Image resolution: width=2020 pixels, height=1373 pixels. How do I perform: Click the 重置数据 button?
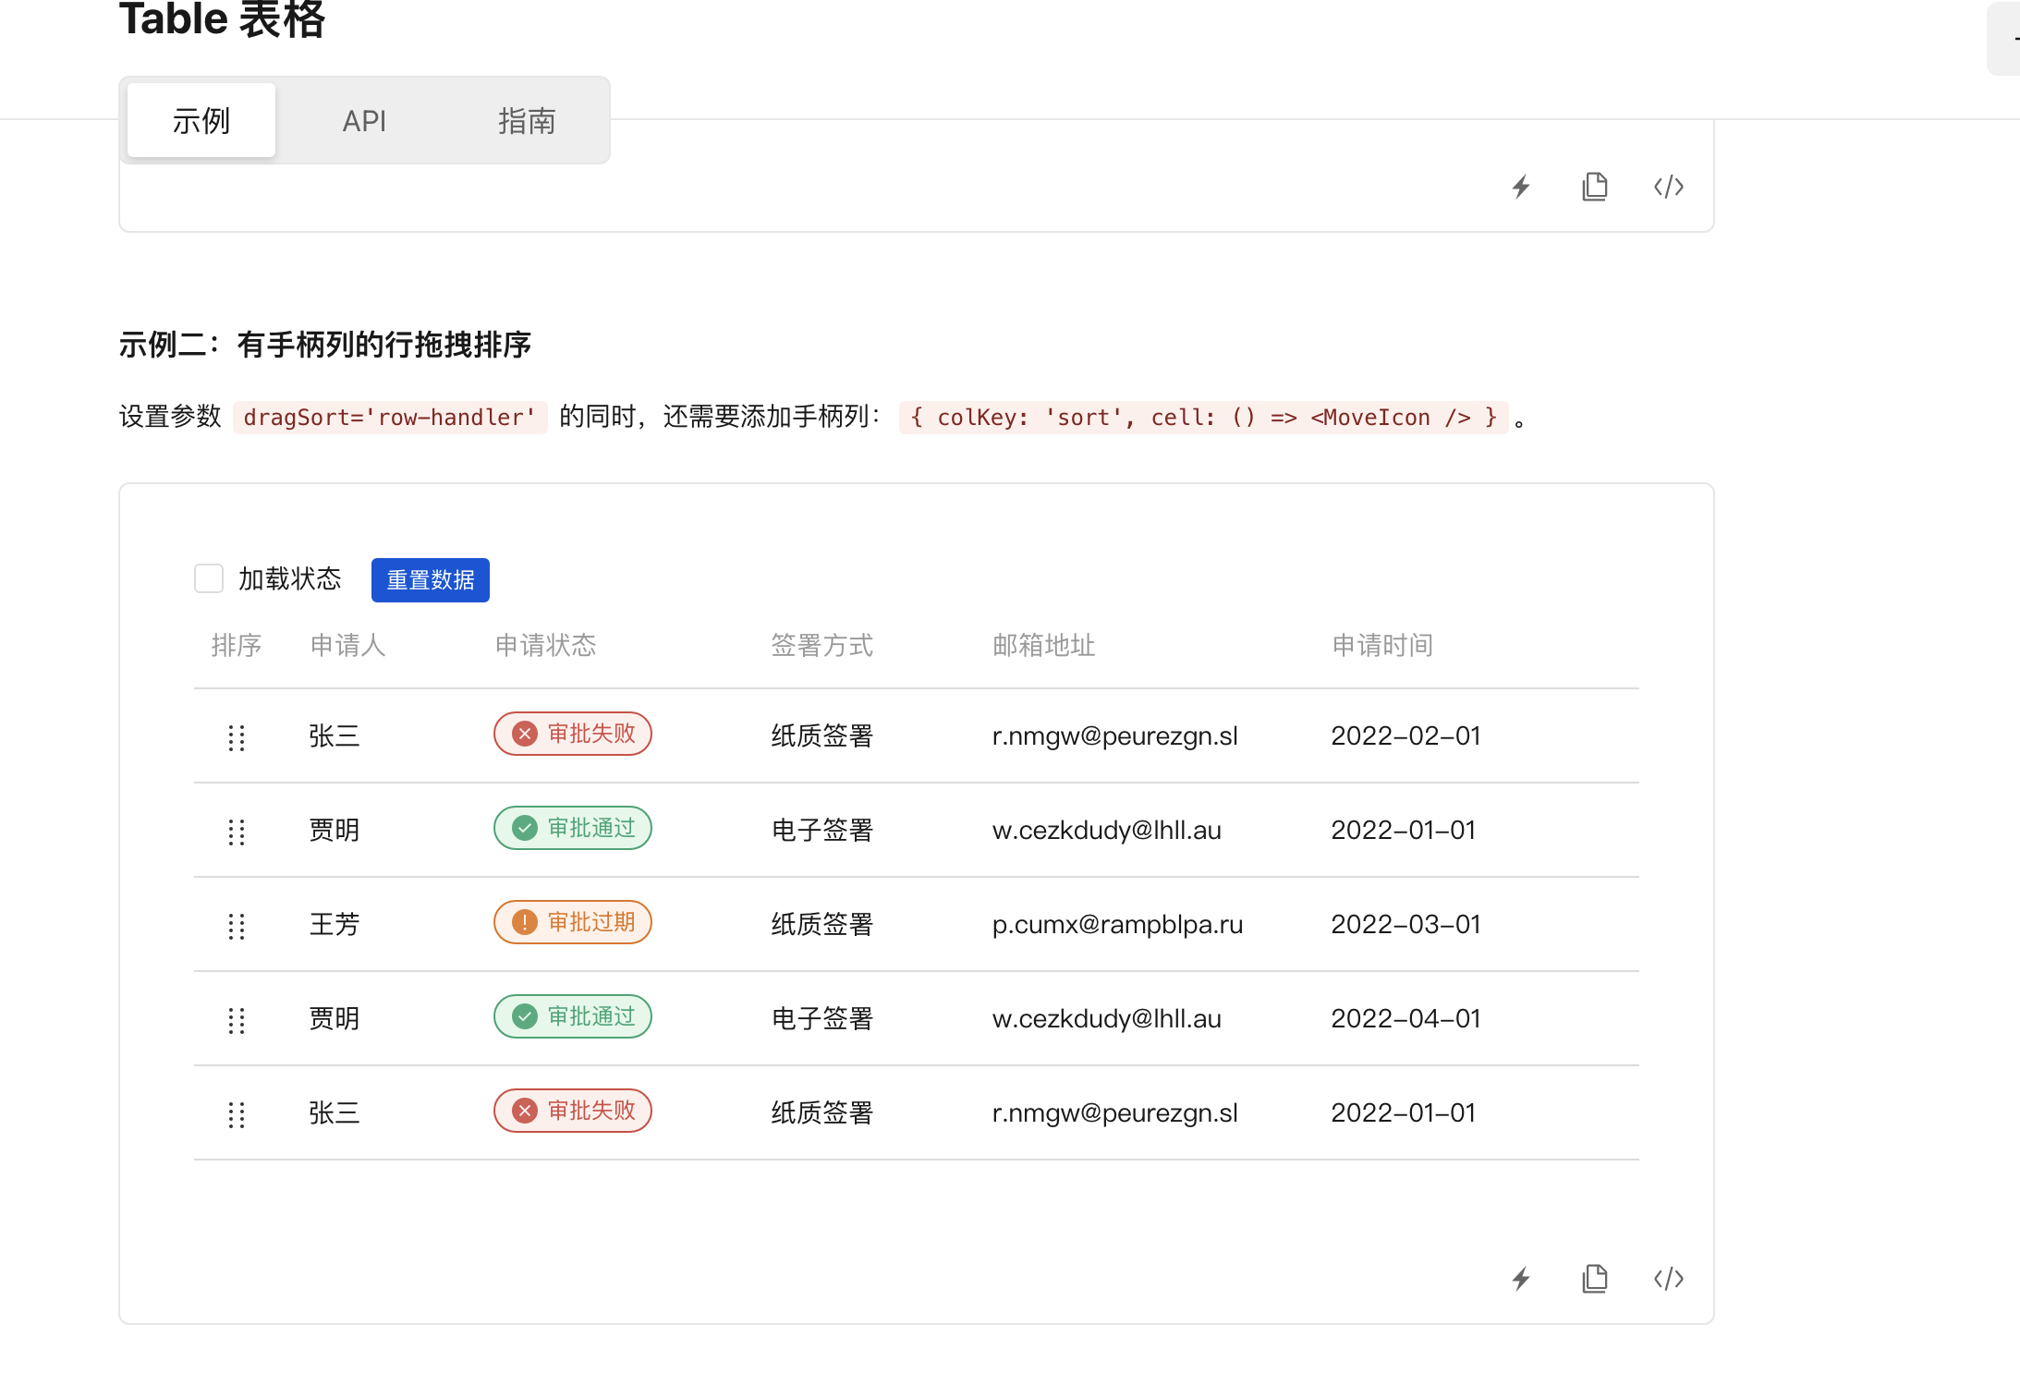[x=430, y=579]
